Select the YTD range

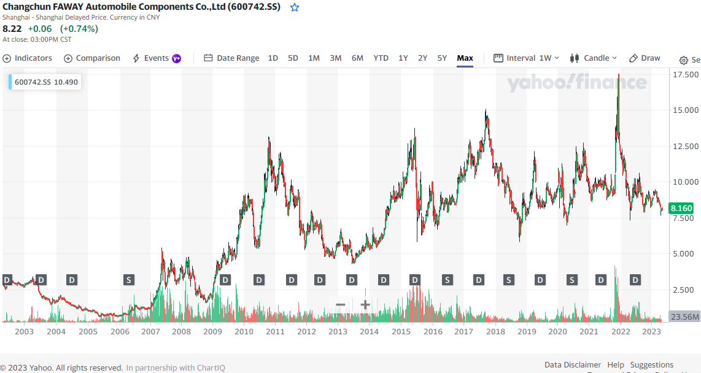coord(381,58)
